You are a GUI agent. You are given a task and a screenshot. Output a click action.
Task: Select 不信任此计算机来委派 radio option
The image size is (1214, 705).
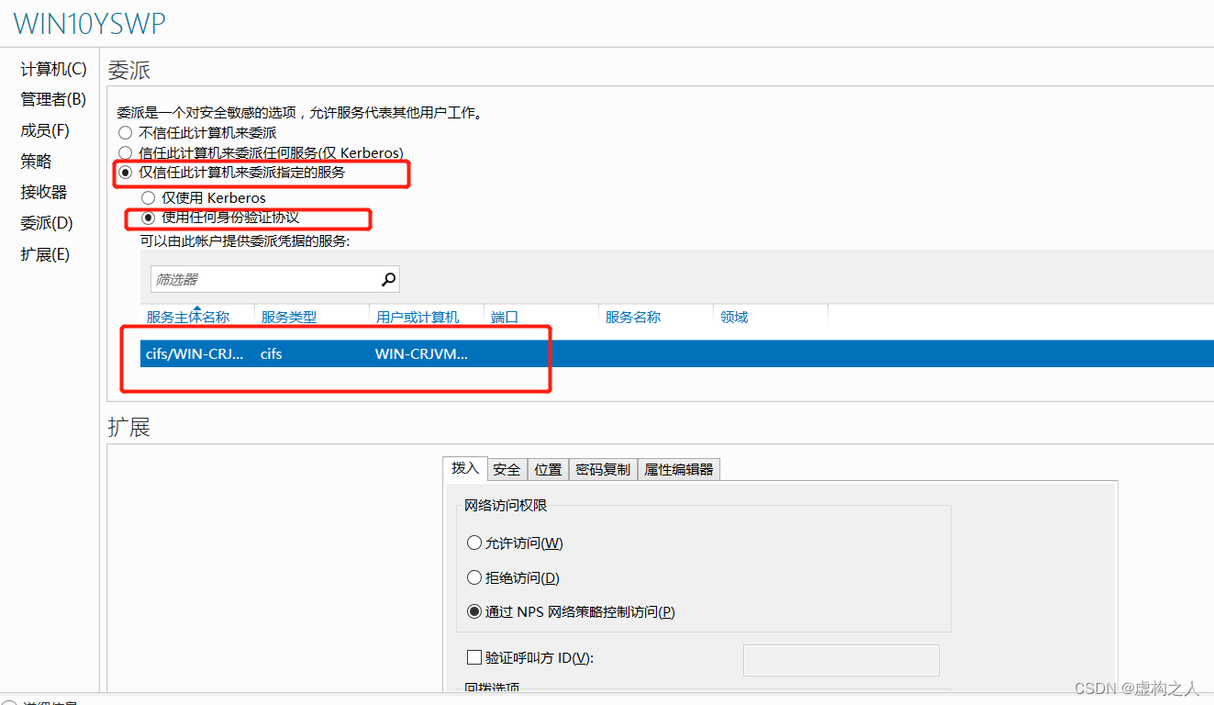(126, 133)
